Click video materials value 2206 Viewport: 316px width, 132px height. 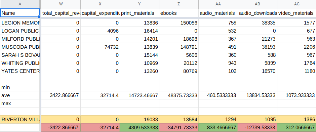[297, 47]
